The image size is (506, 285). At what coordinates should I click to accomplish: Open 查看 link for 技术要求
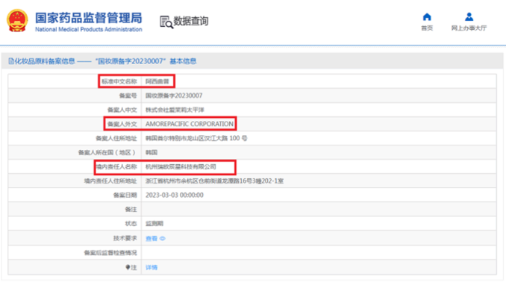[x=152, y=239]
